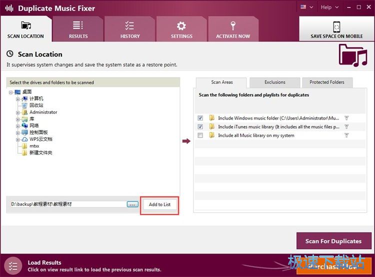Select 桌面 desktop item in tree
The image size is (375, 277).
tap(27, 92)
